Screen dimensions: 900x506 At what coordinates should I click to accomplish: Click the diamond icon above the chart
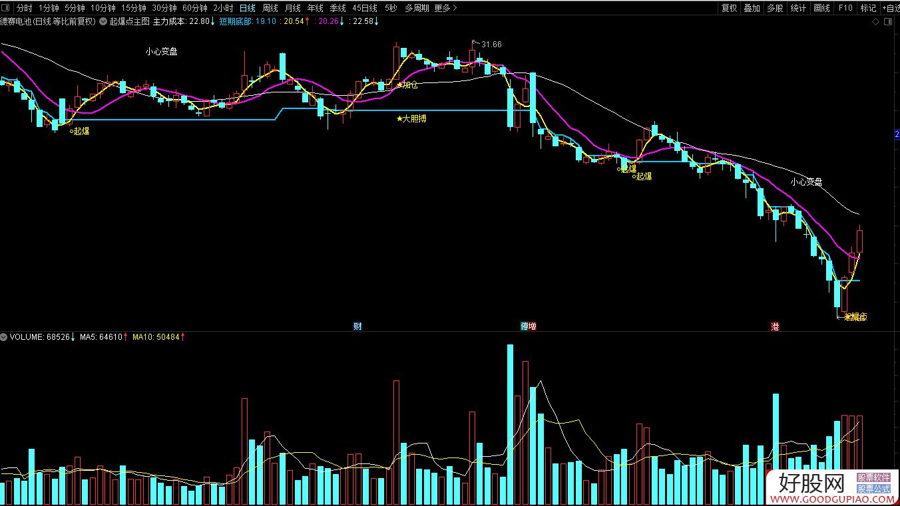pos(875,22)
